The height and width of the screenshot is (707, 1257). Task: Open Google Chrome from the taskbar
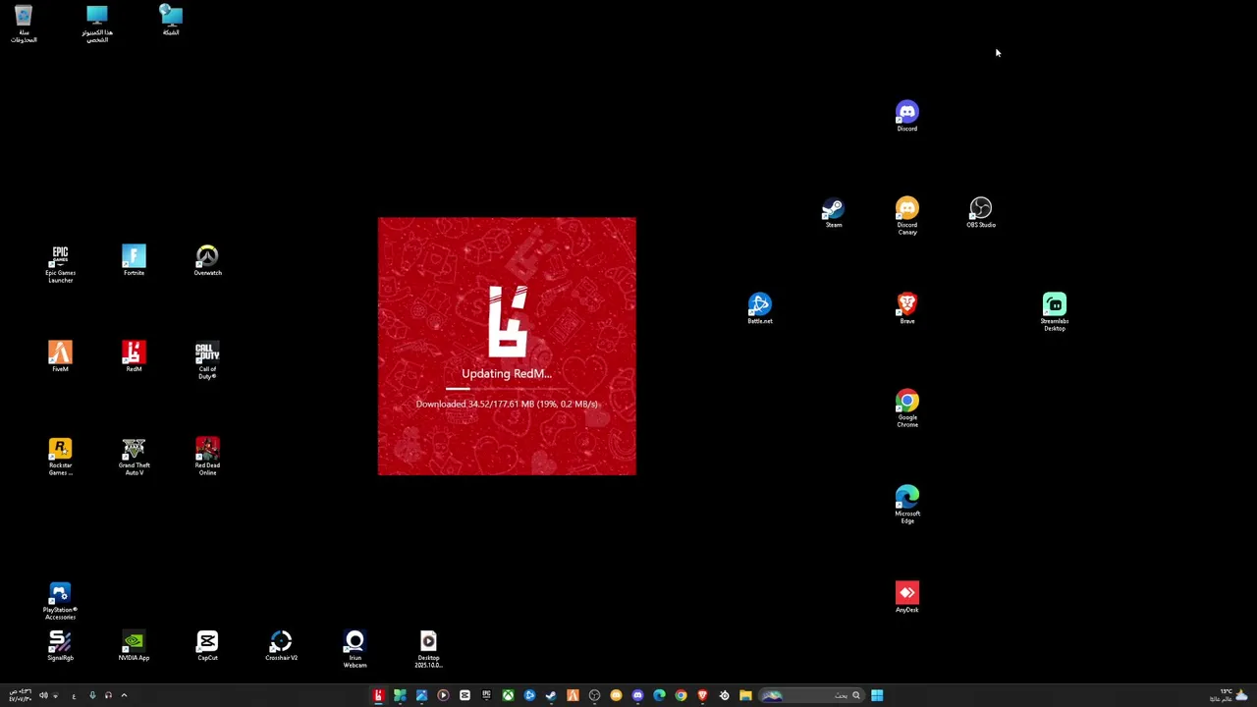tap(681, 695)
